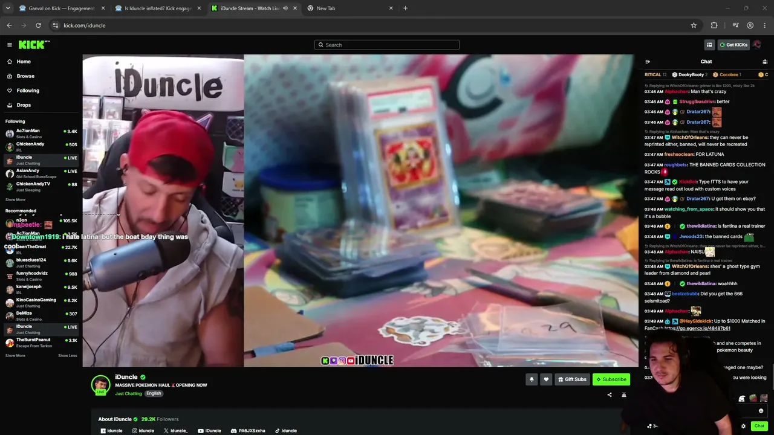This screenshot has height=435, width=774.
Task: Click DookyBooty in the chat leaderboard
Action: (x=691, y=75)
